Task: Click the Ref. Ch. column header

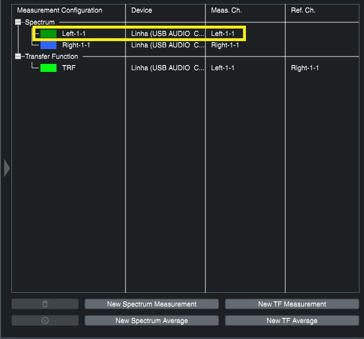Action: pyautogui.click(x=303, y=10)
